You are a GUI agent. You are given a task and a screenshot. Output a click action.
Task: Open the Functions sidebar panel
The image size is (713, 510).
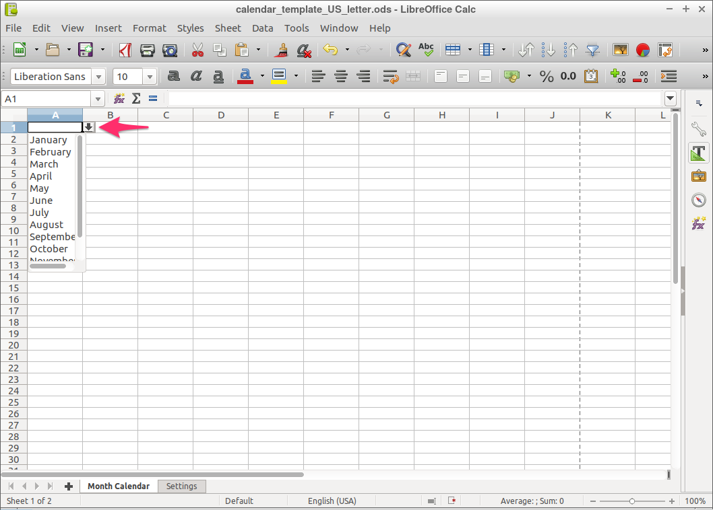click(699, 223)
